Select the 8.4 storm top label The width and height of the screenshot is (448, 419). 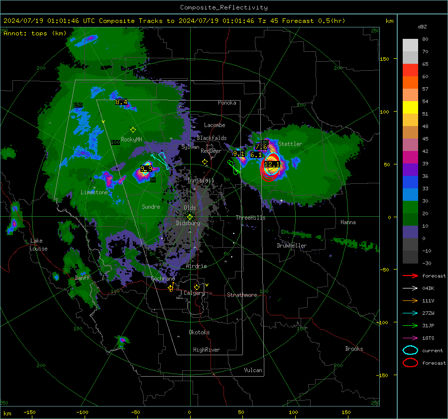coord(121,102)
